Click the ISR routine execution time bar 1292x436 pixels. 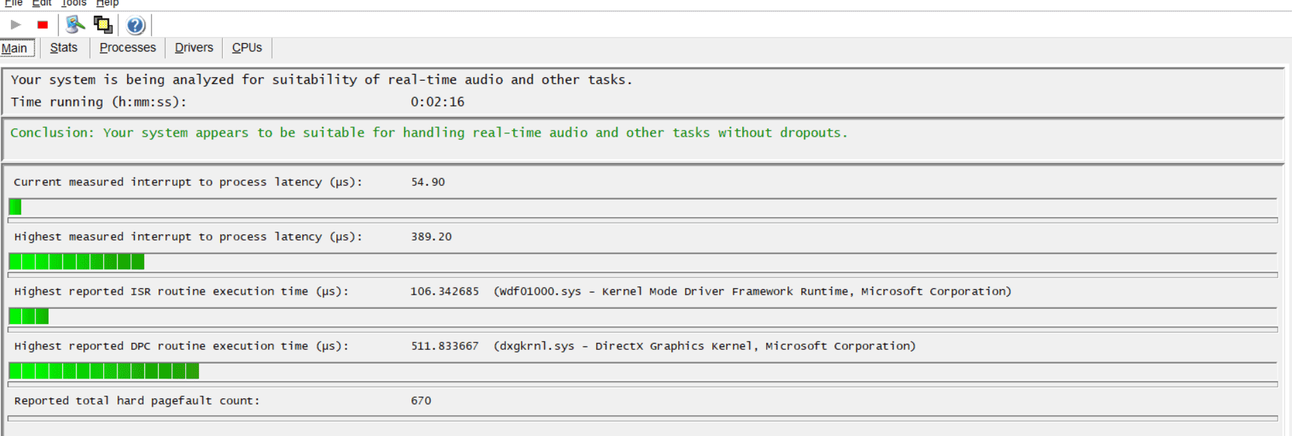29,316
